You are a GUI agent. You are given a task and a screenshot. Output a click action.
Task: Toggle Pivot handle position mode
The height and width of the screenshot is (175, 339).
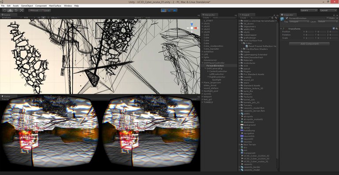tap(34, 10)
